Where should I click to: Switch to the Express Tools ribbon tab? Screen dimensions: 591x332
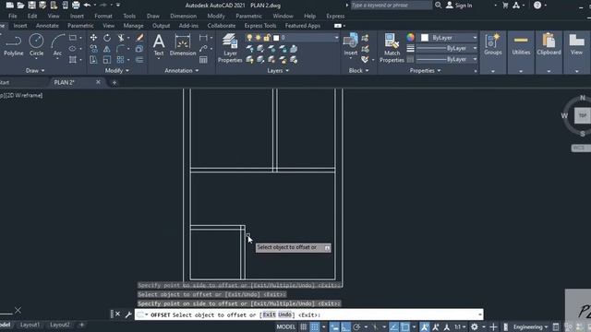tap(260, 26)
